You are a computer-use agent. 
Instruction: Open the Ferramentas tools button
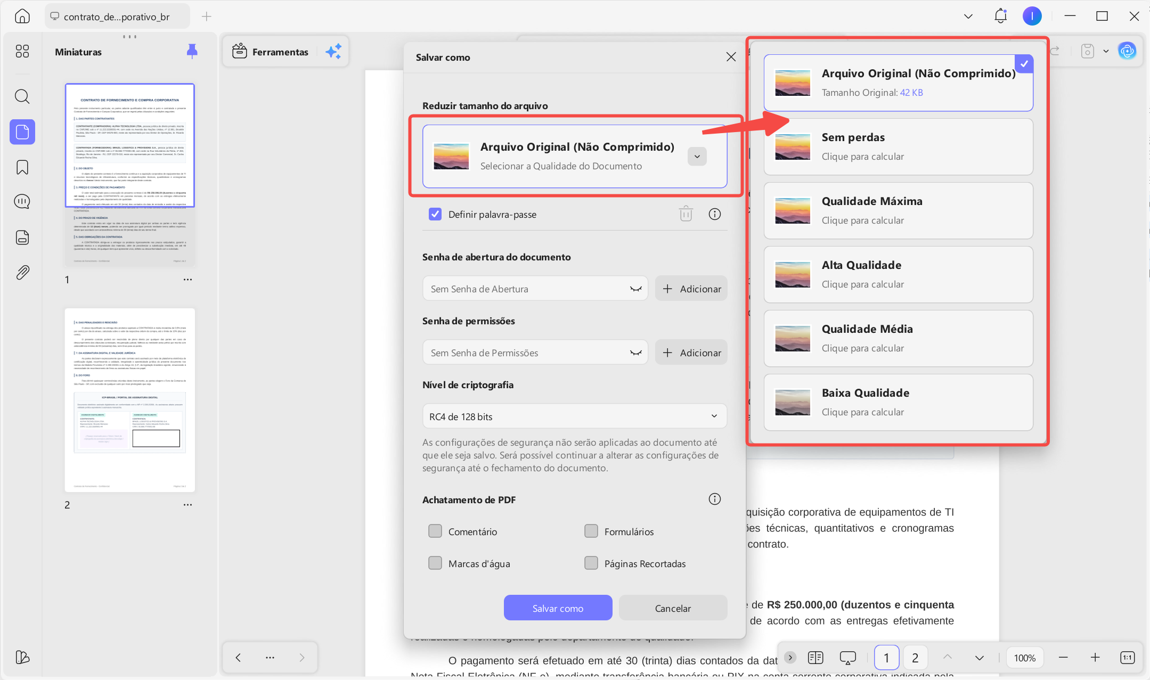(x=271, y=52)
